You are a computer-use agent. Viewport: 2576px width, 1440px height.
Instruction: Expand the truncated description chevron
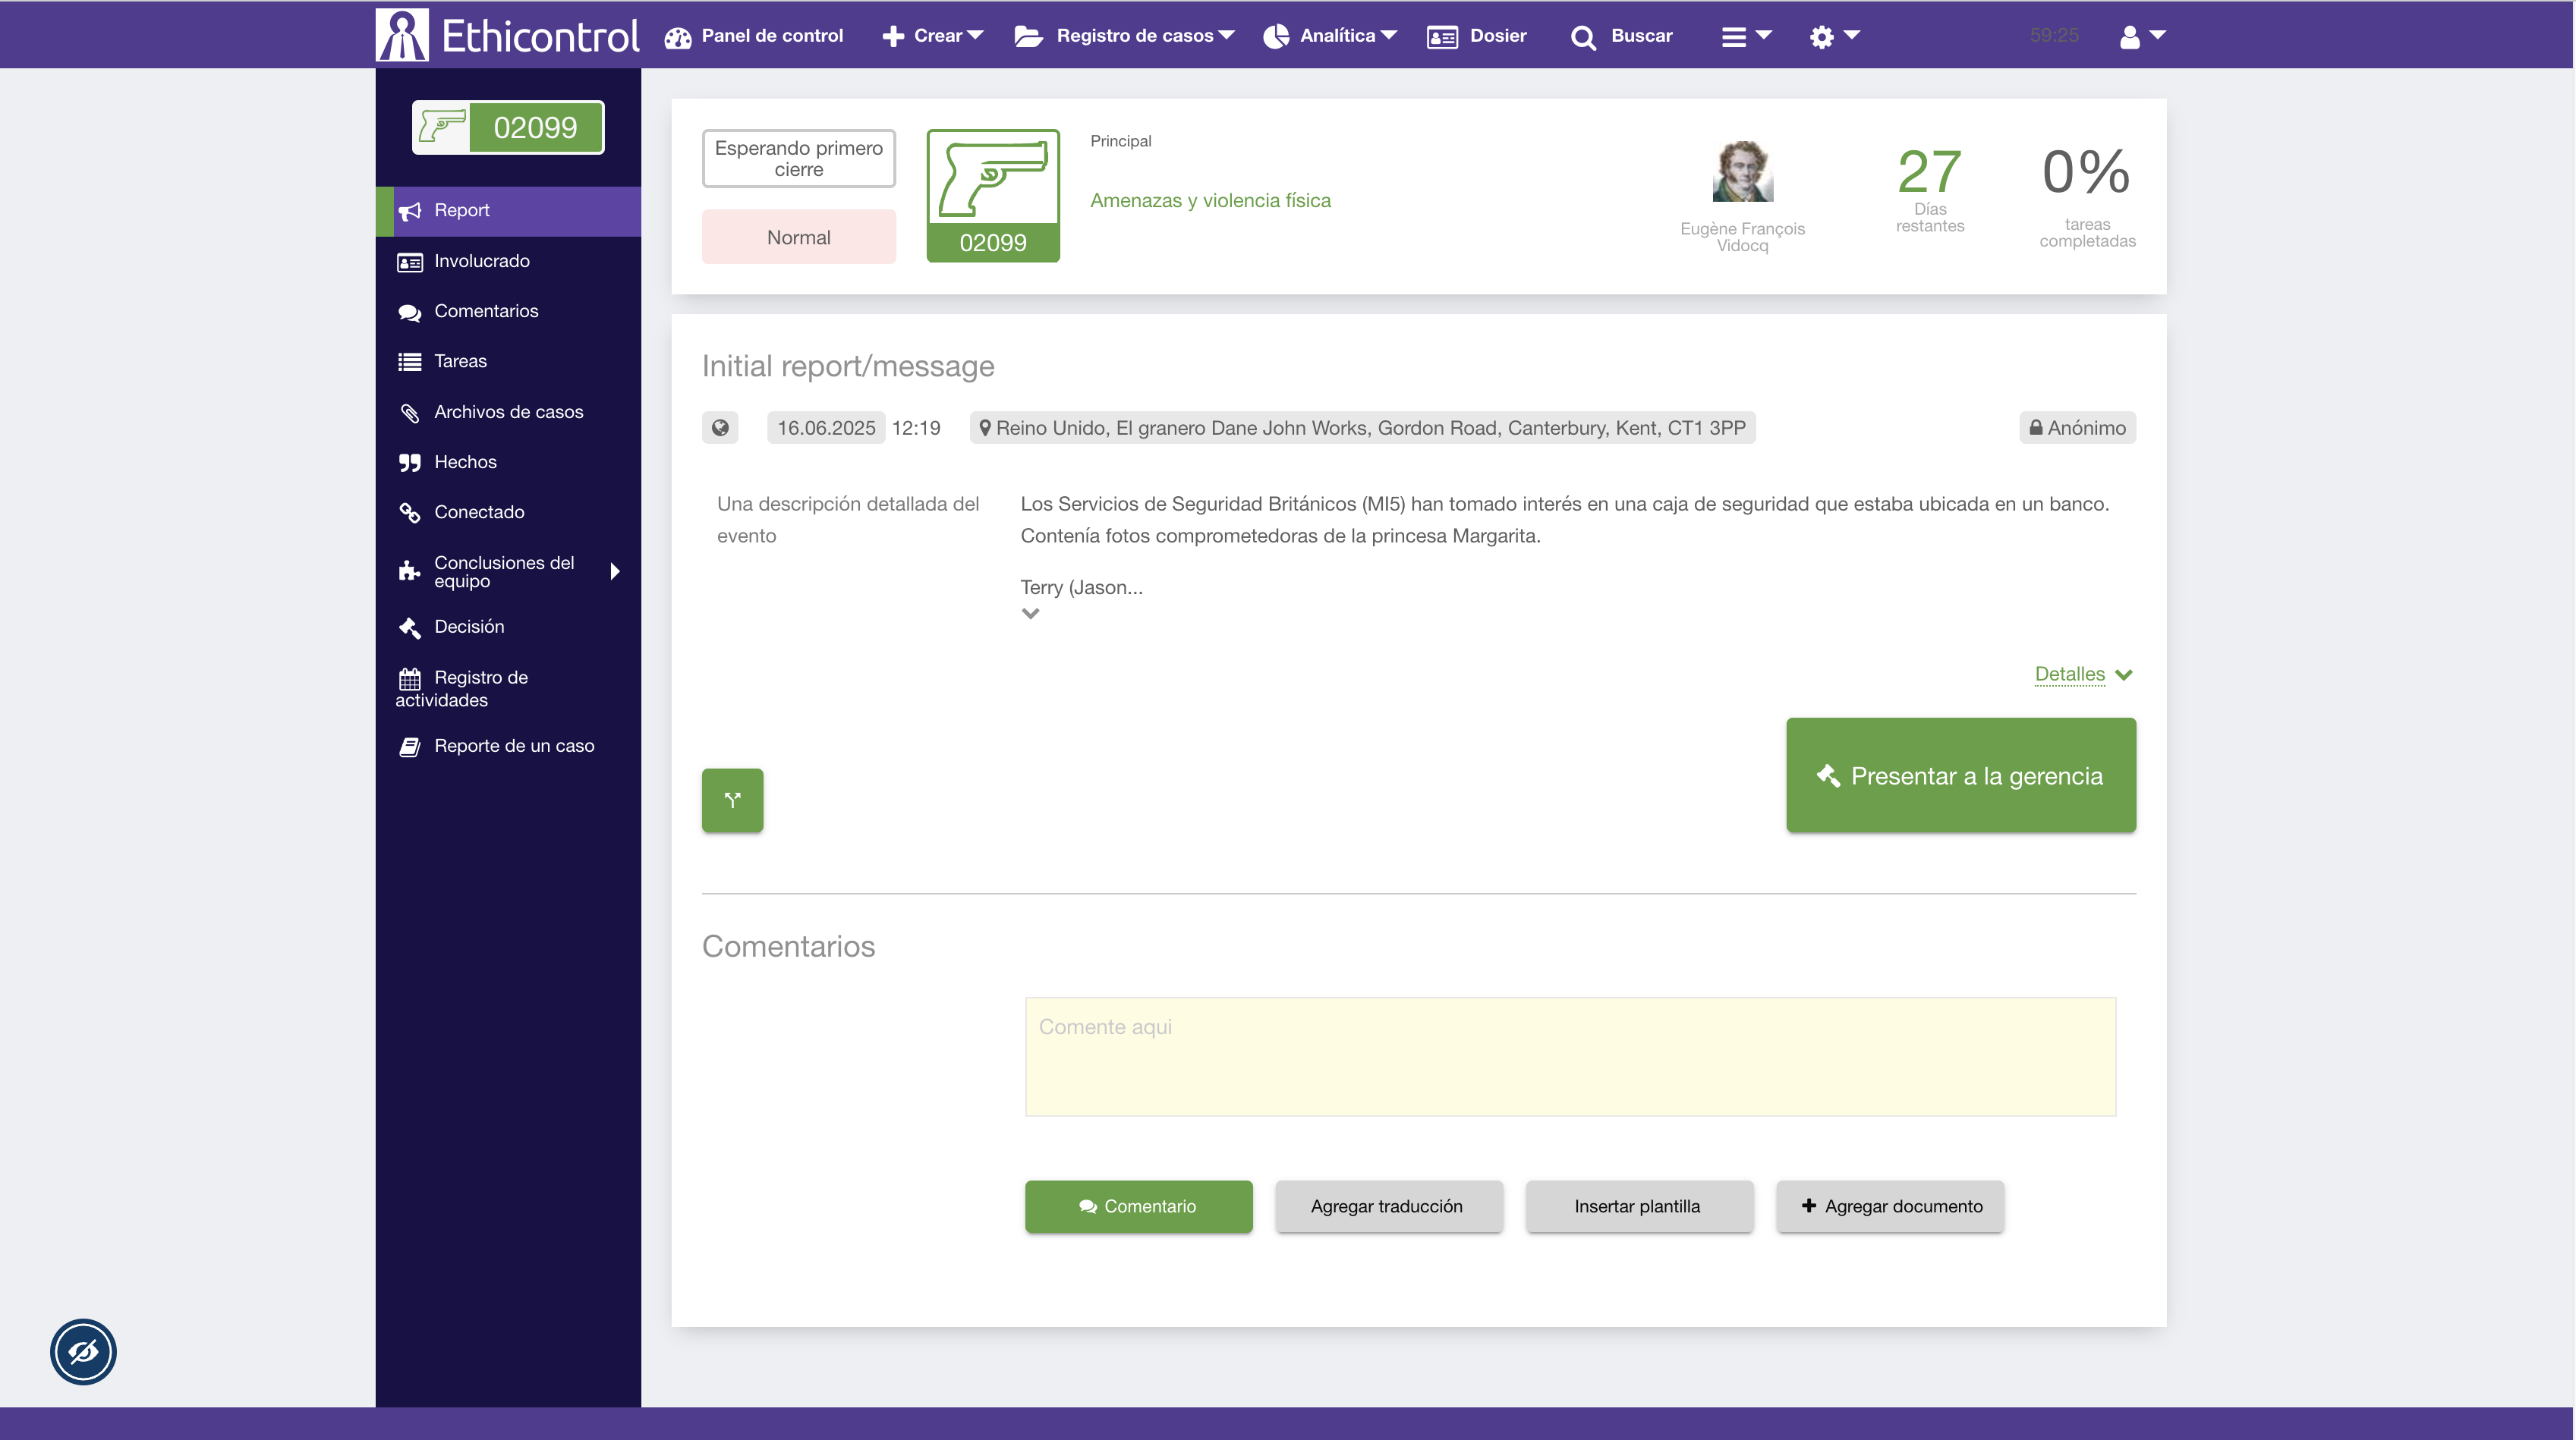[1030, 614]
